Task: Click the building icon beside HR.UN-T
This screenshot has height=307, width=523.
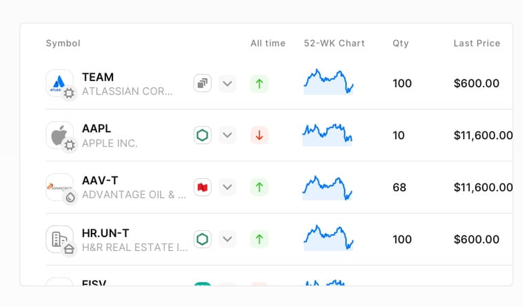Action: (58, 236)
